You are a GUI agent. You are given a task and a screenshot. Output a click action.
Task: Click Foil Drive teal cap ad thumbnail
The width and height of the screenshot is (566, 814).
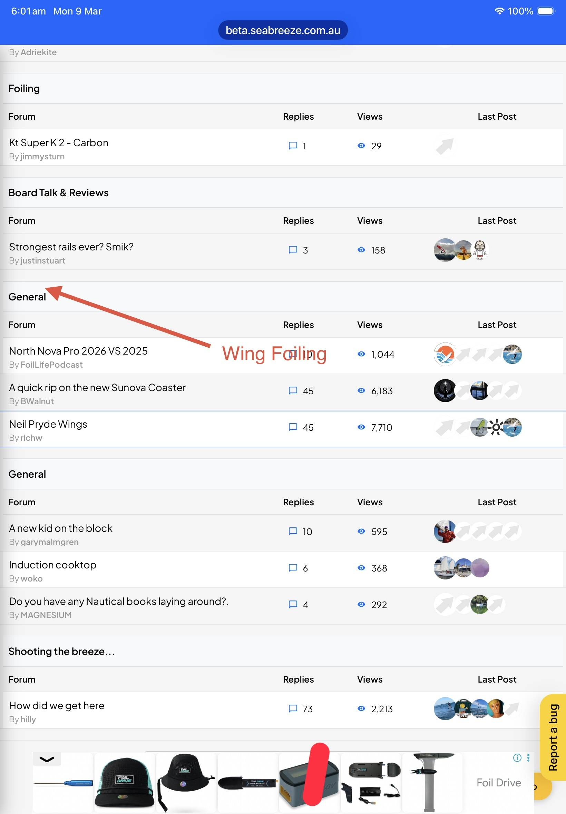pyautogui.click(x=124, y=783)
